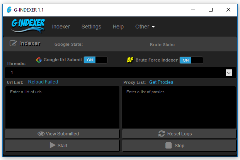240x160 pixels.
Task: Click the Brute Stats label
Action: (162, 45)
